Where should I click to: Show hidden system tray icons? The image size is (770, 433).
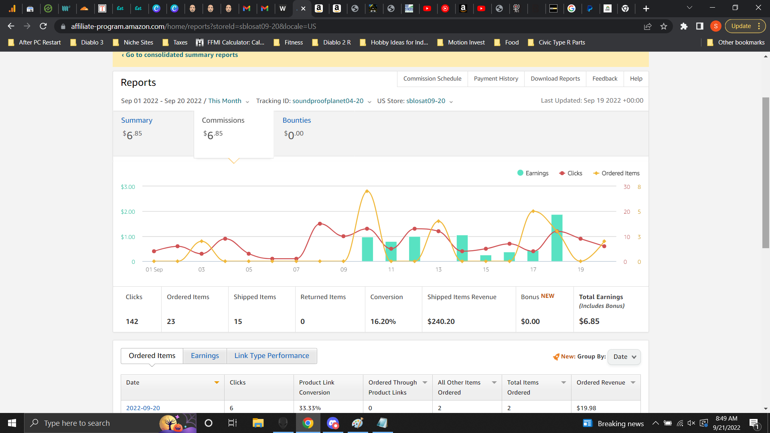[x=655, y=423]
